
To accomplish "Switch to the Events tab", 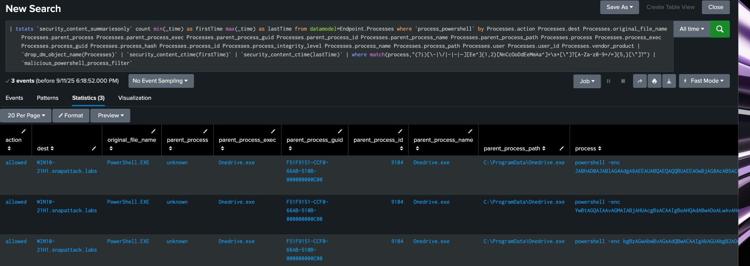I will pos(14,98).
